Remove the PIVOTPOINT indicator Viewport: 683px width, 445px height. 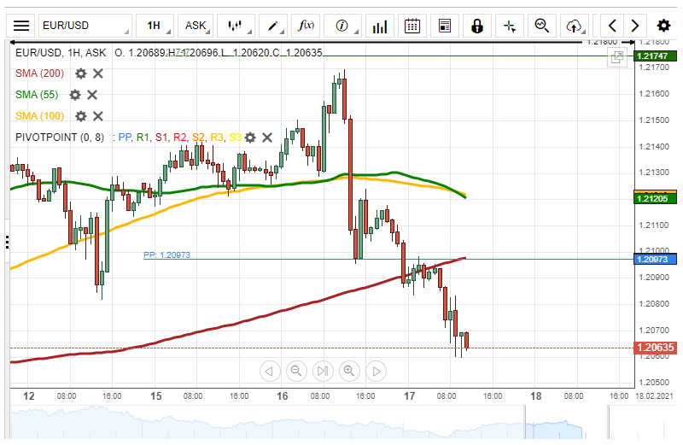click(x=267, y=138)
